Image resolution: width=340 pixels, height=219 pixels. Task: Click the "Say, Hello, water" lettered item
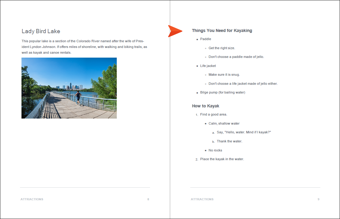click(244, 132)
